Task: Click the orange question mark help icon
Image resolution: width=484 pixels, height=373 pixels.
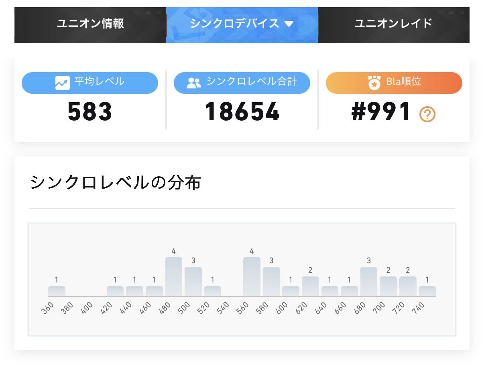Action: pyautogui.click(x=427, y=115)
